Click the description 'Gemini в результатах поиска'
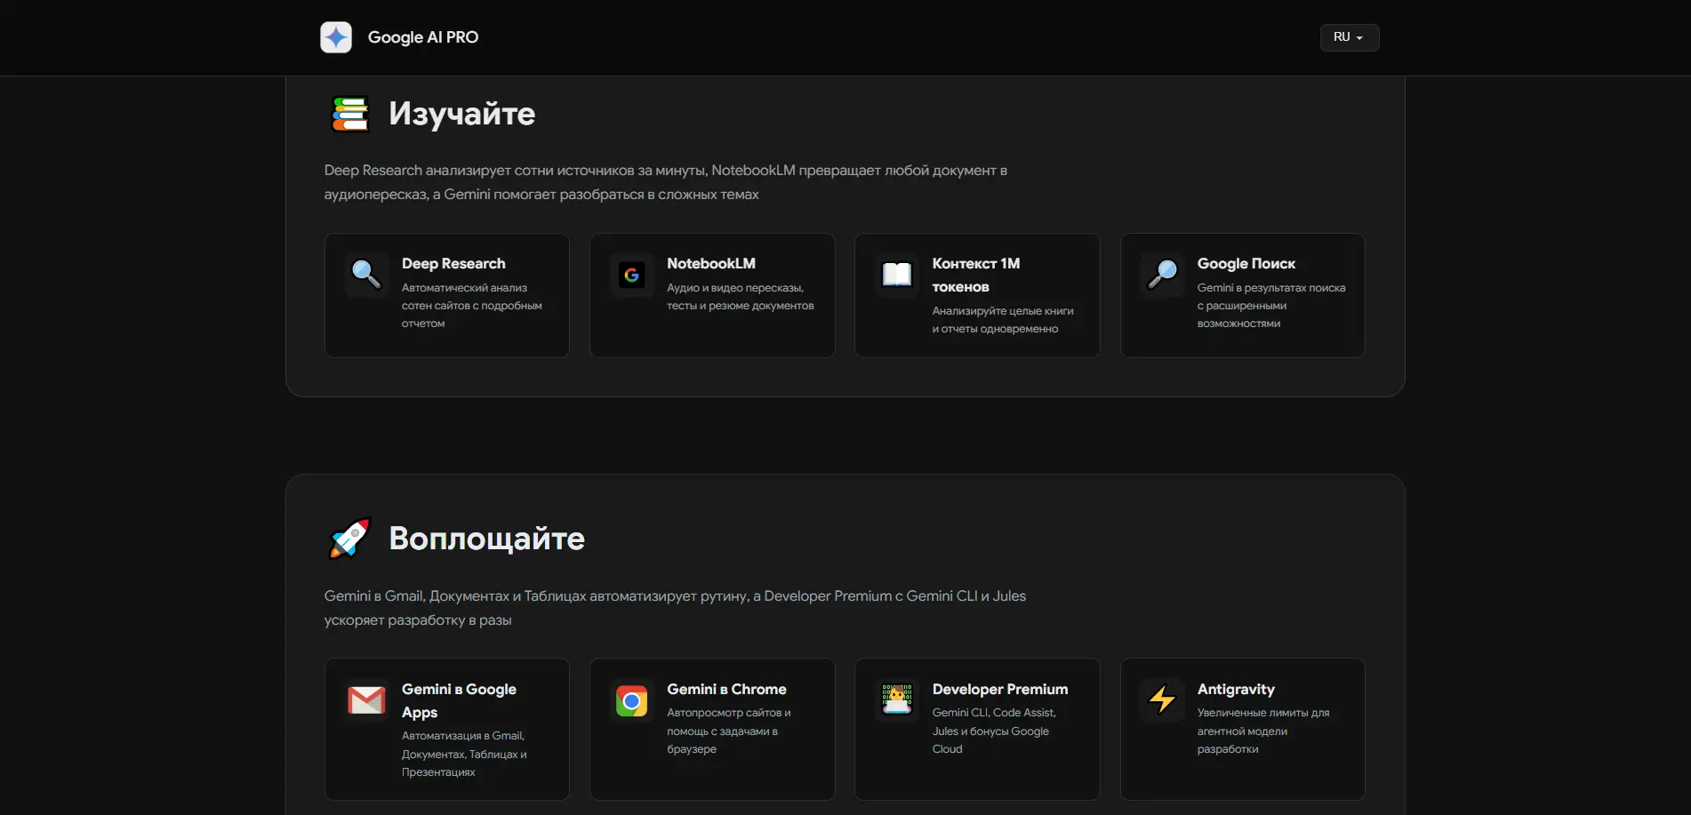Image resolution: width=1691 pixels, height=815 pixels. [x=1271, y=306]
